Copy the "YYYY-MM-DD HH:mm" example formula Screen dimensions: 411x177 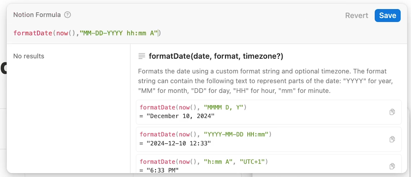click(x=392, y=139)
